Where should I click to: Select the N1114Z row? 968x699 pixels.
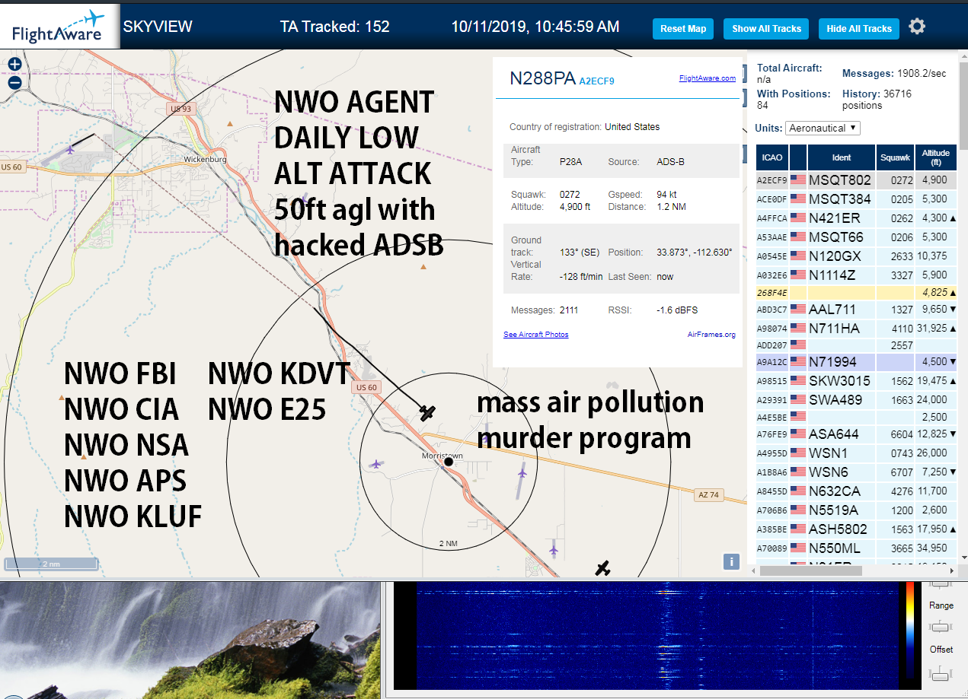(857, 275)
